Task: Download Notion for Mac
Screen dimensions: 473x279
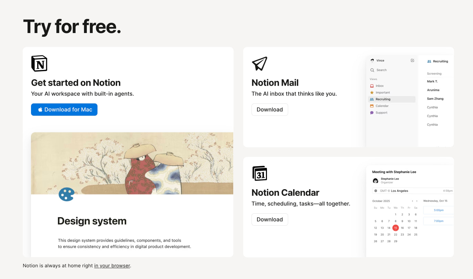Action: (x=64, y=110)
